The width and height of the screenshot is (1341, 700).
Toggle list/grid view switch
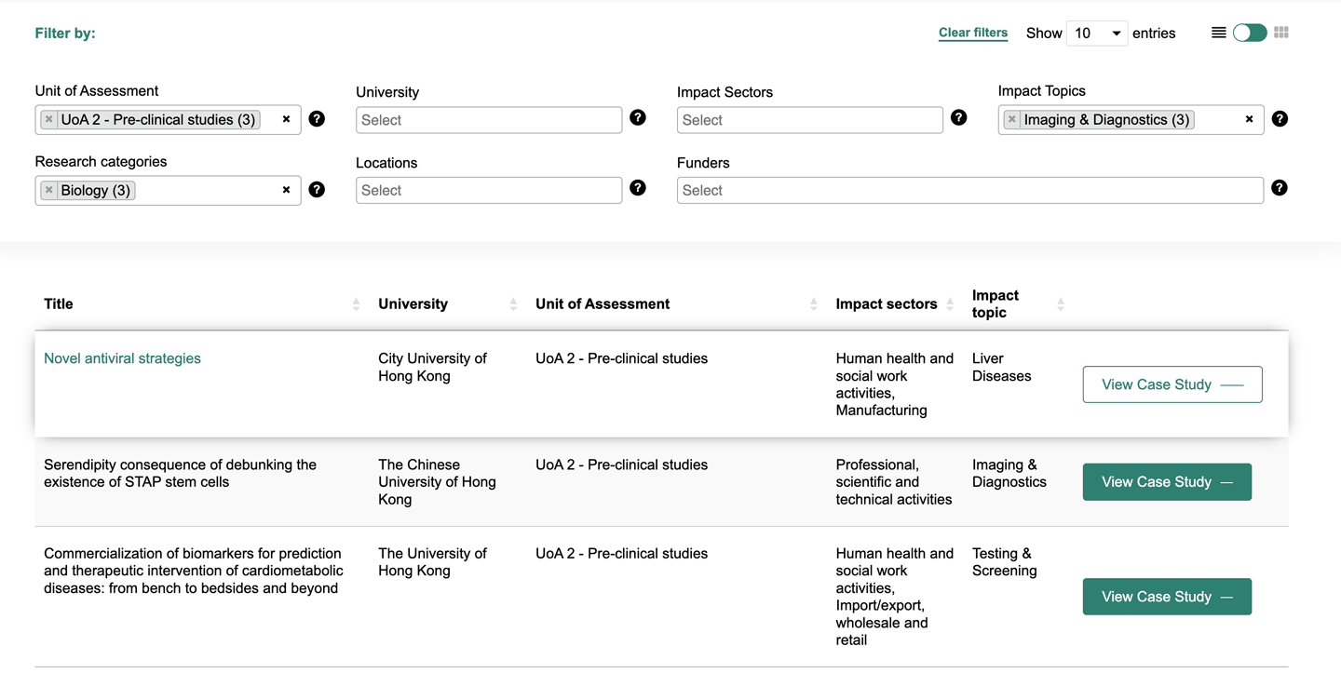tap(1250, 33)
